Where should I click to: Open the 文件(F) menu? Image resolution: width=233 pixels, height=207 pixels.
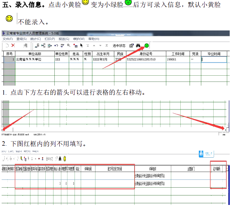pos(8,39)
